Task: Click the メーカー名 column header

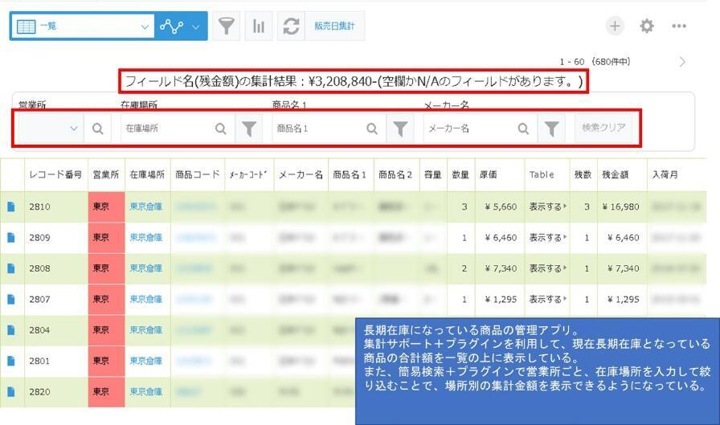Action: pyautogui.click(x=301, y=174)
